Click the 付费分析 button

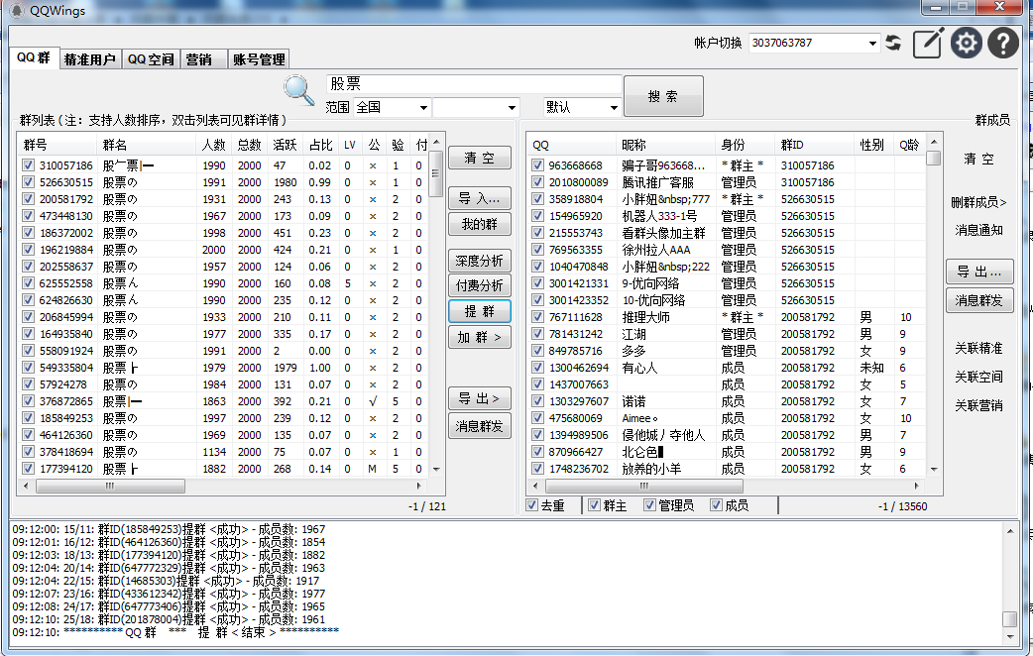479,285
